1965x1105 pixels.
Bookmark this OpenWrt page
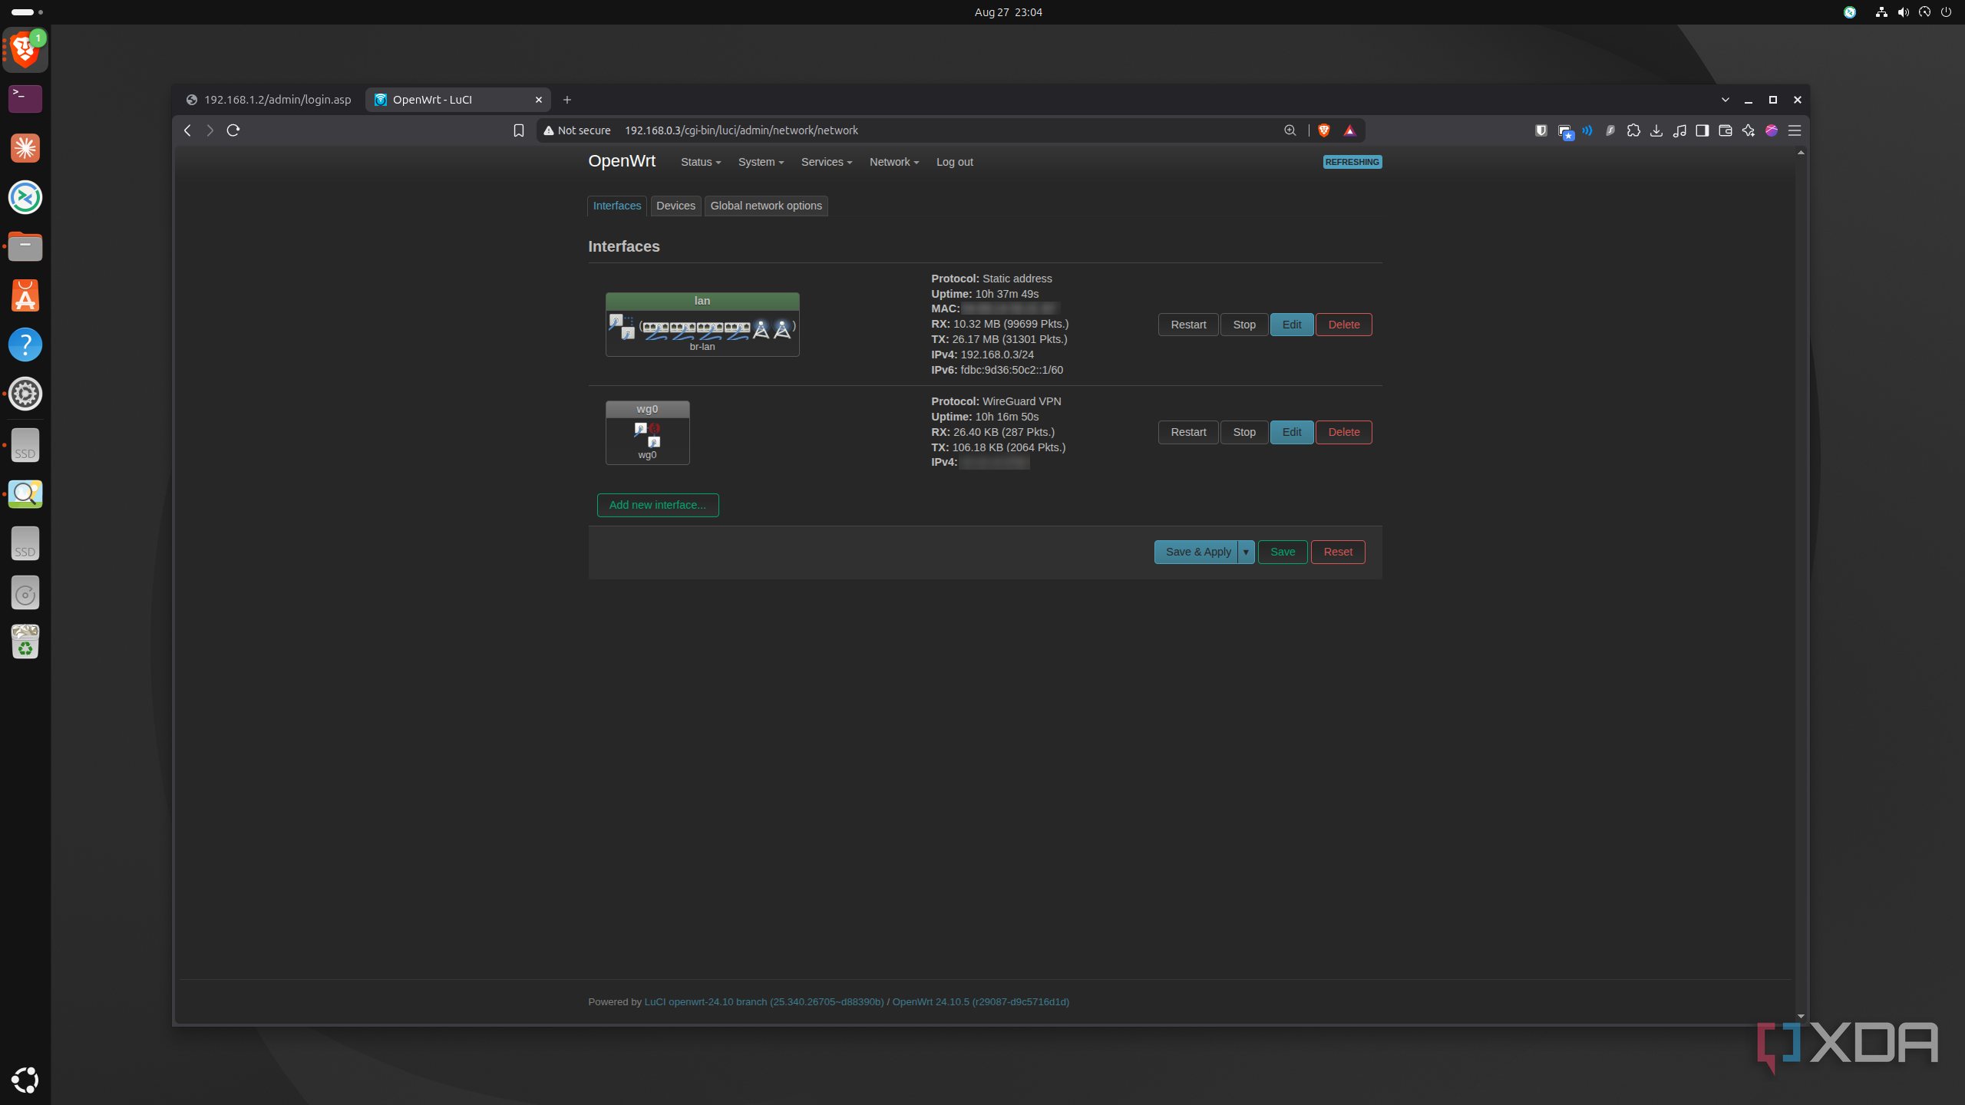pos(519,130)
